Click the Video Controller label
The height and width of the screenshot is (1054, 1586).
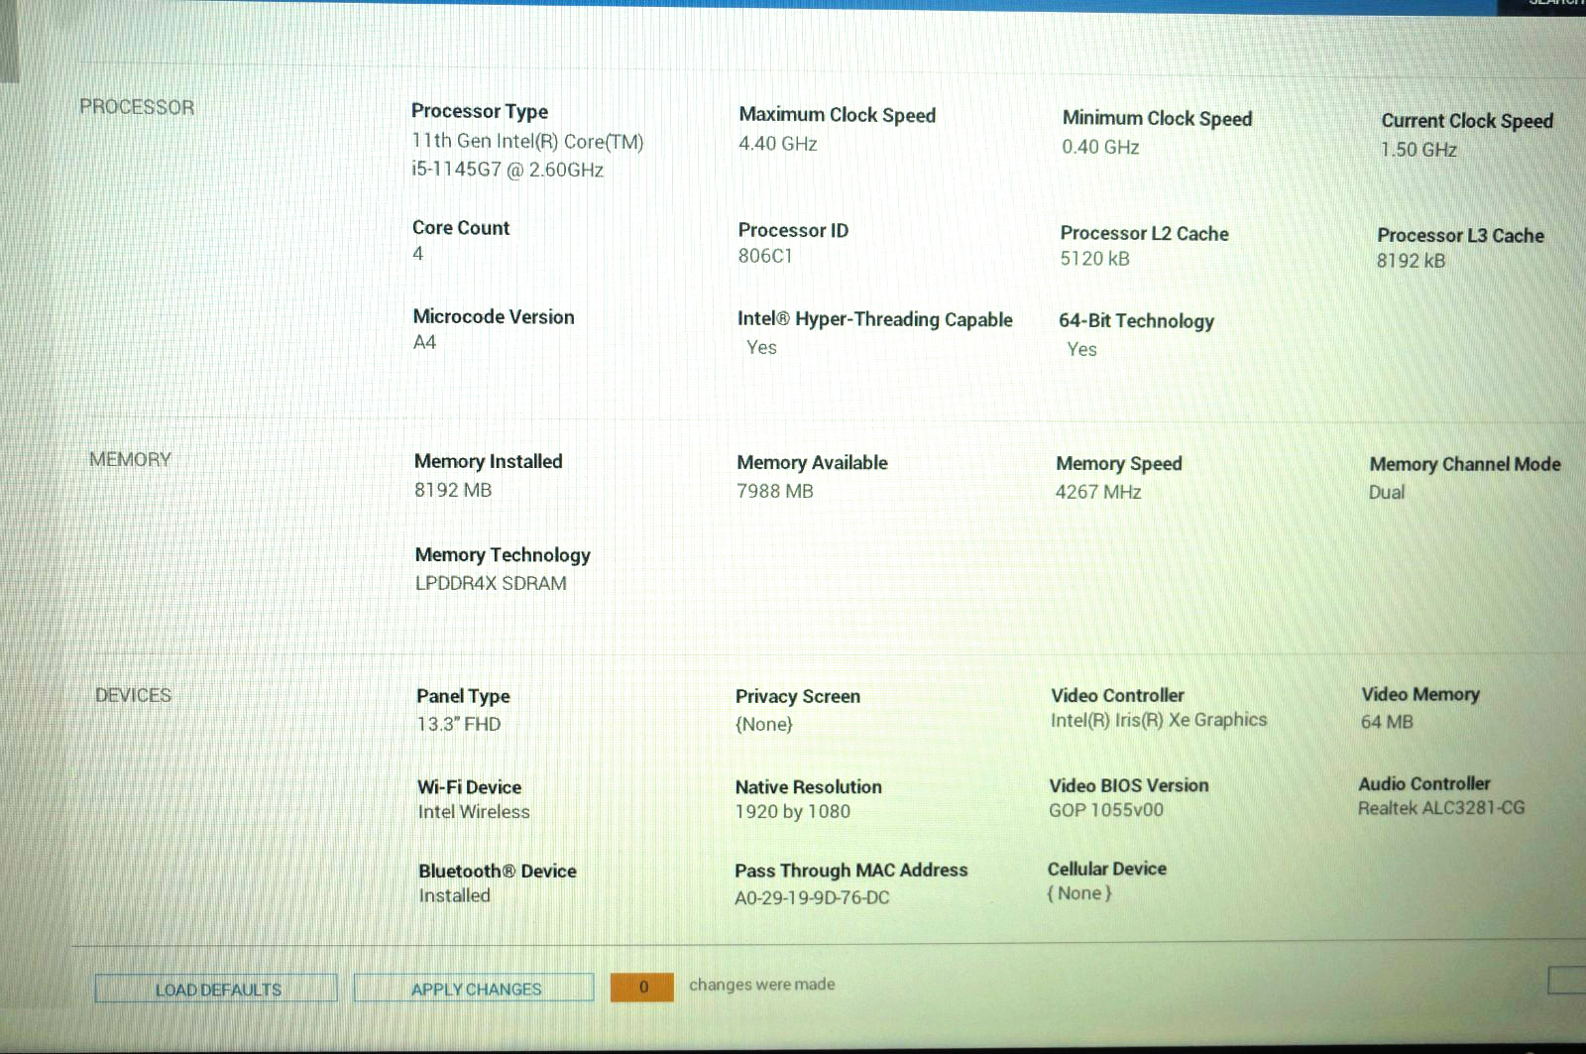(x=1117, y=695)
